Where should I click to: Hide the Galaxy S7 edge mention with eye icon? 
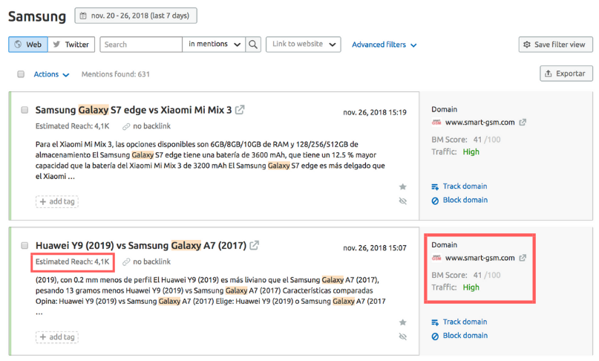[x=402, y=201]
